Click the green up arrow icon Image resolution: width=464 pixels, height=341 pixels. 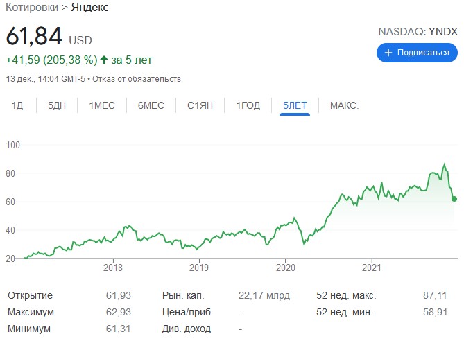pos(103,60)
